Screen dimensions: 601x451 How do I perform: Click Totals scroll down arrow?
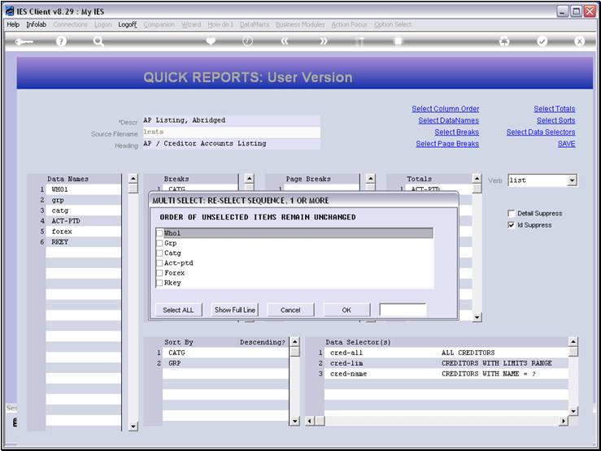click(477, 317)
